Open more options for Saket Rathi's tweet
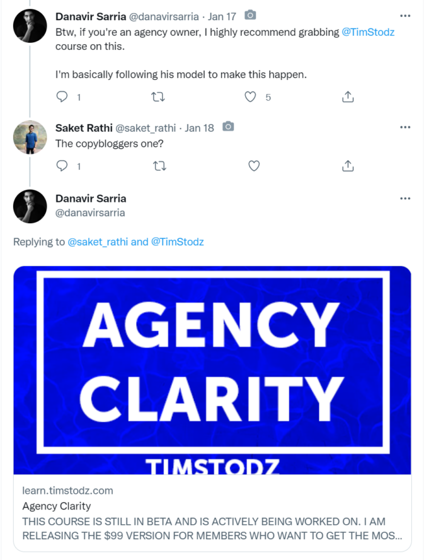This screenshot has height=560, width=441. 405,127
